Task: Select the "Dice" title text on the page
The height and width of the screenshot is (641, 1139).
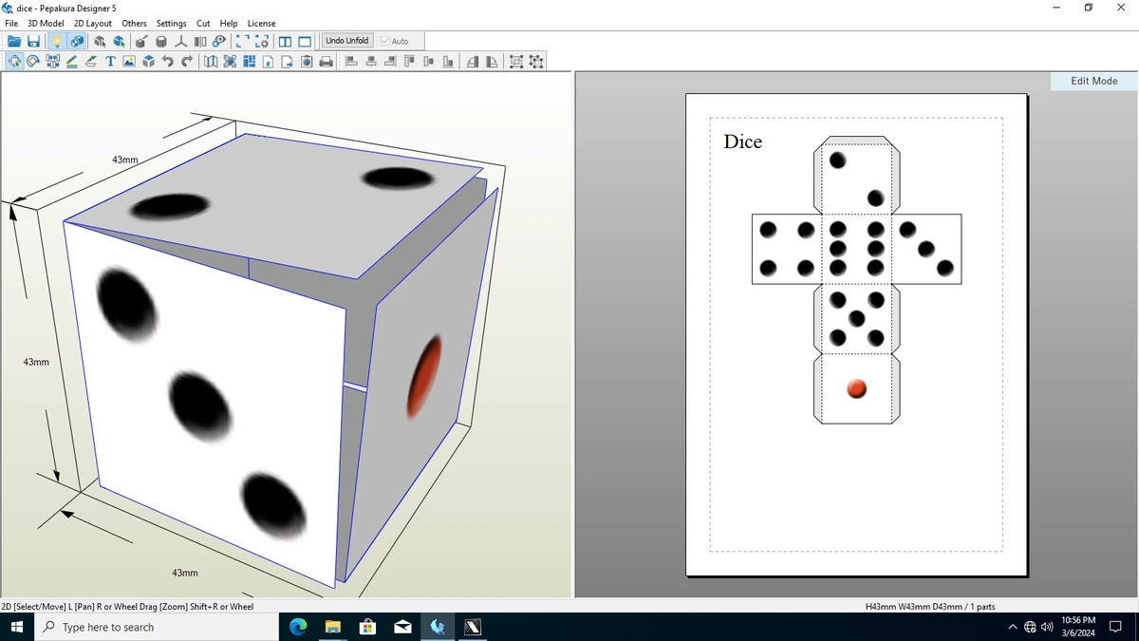Action: [742, 141]
